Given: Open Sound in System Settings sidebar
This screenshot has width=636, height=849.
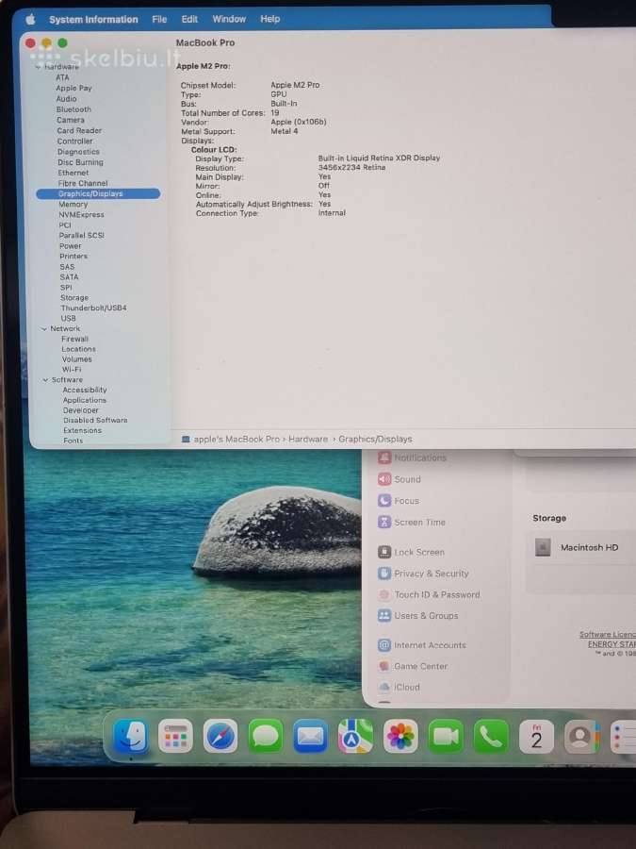Looking at the screenshot, I should point(400,479).
